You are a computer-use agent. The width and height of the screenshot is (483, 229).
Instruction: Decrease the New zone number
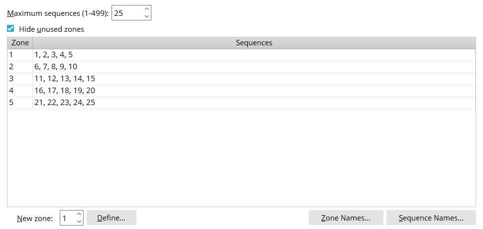pyautogui.click(x=79, y=222)
